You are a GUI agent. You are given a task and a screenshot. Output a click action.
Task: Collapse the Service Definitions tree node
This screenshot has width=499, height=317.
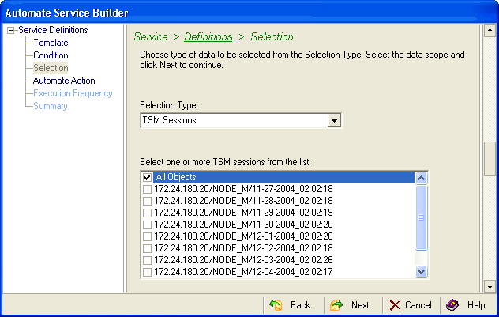click(11, 31)
